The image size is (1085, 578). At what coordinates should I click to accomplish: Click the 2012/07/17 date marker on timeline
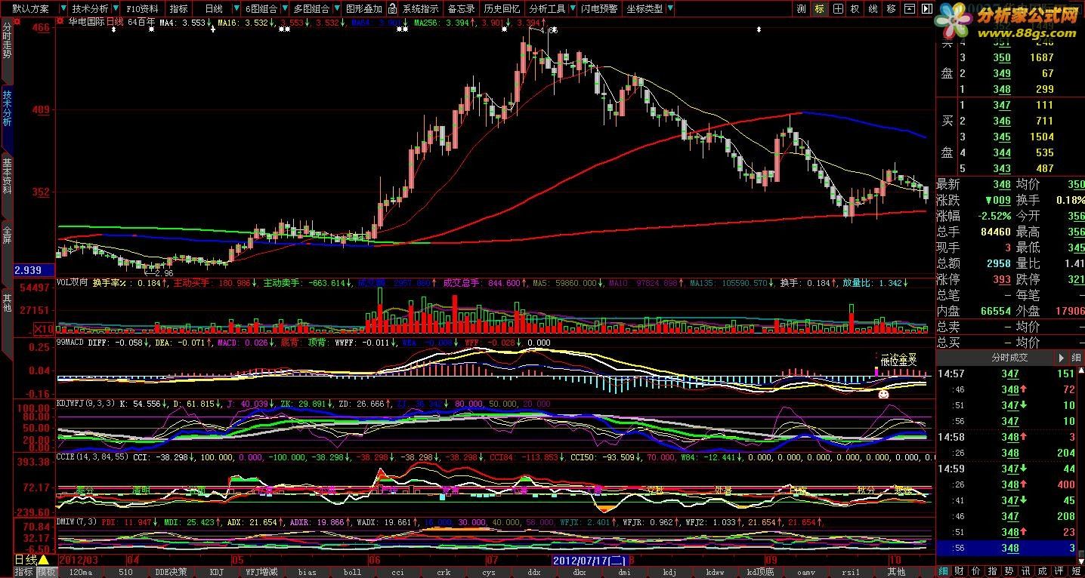tap(589, 561)
